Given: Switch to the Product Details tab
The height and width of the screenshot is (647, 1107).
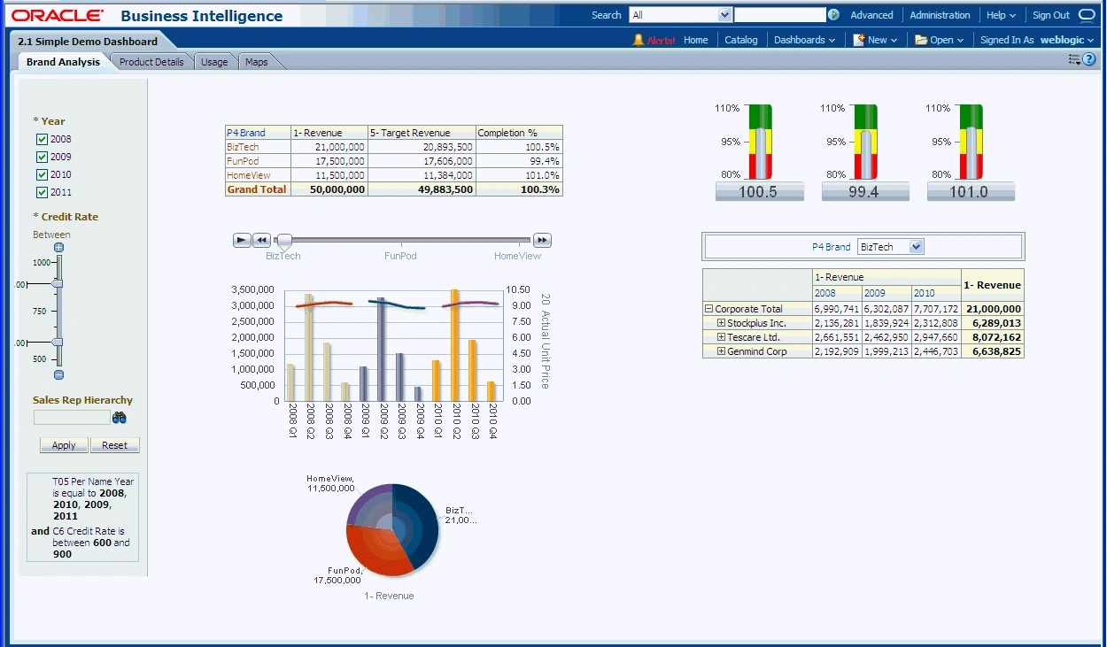Looking at the screenshot, I should coord(151,62).
